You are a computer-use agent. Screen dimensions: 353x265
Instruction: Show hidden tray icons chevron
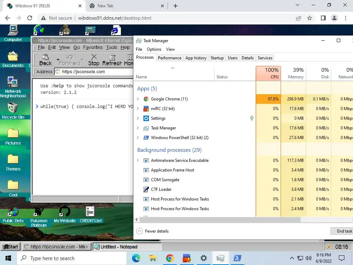click(x=292, y=258)
